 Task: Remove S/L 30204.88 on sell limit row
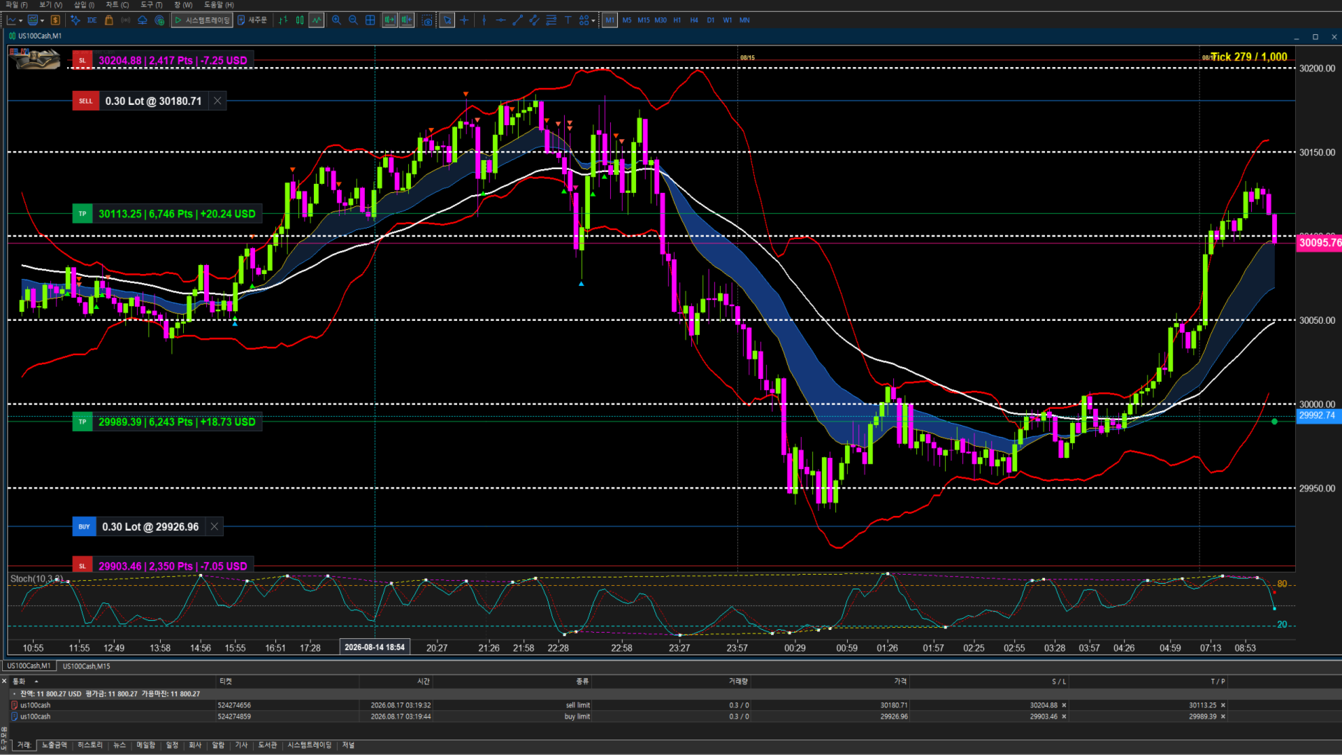point(1064,705)
